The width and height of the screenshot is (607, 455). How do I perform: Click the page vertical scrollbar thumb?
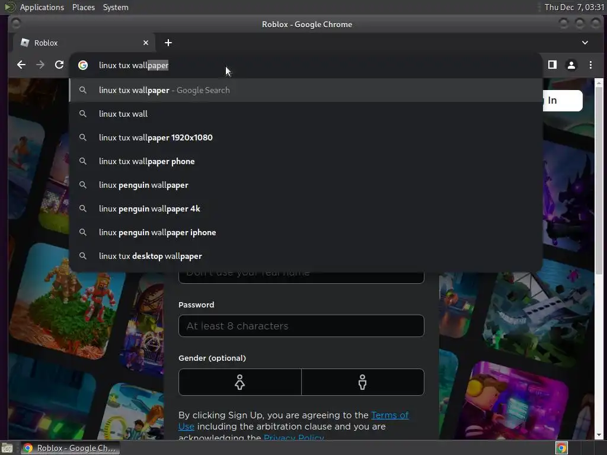(599, 180)
